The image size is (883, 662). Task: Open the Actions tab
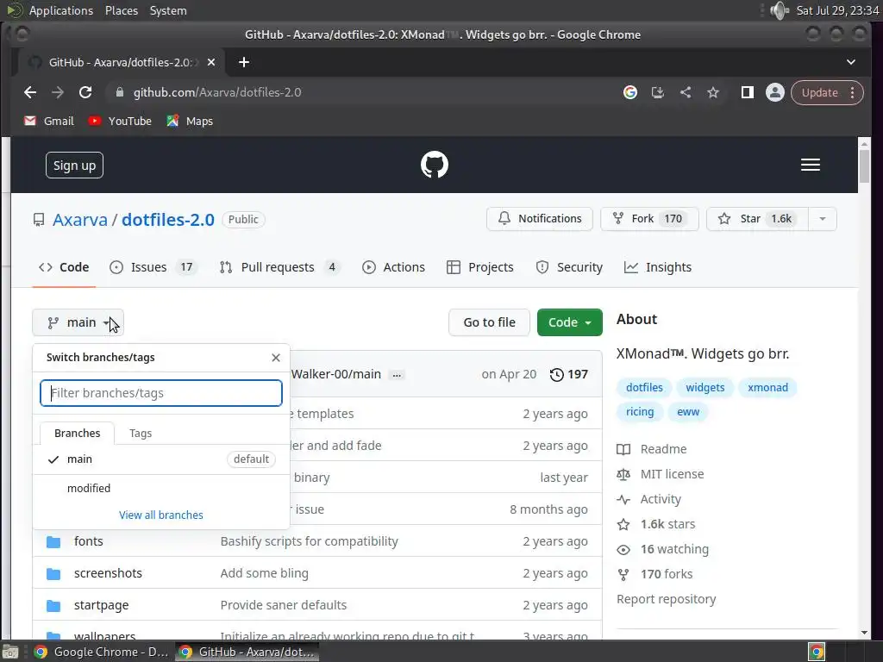coord(393,267)
